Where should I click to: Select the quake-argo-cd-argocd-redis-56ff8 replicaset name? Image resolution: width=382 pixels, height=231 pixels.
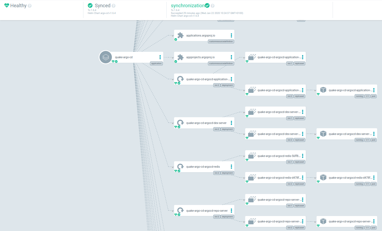point(279,156)
